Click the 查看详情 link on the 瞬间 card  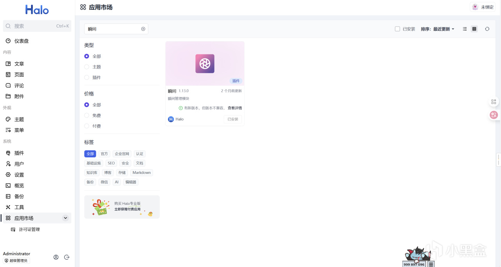tap(235, 108)
